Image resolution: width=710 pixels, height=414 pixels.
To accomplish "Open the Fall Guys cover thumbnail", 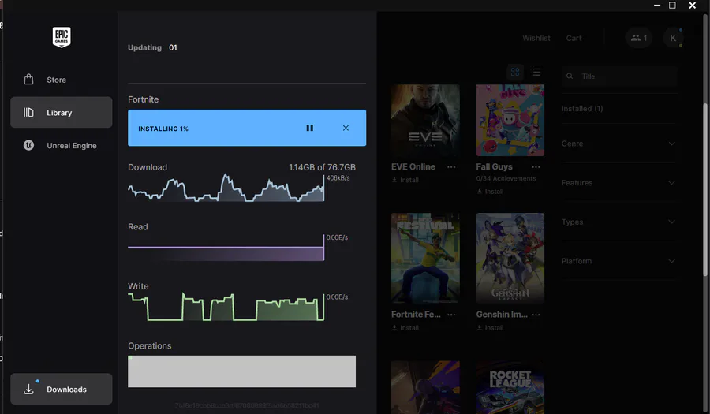I will 510,121.
